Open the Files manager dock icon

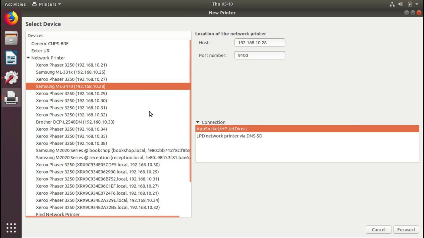coord(11,38)
